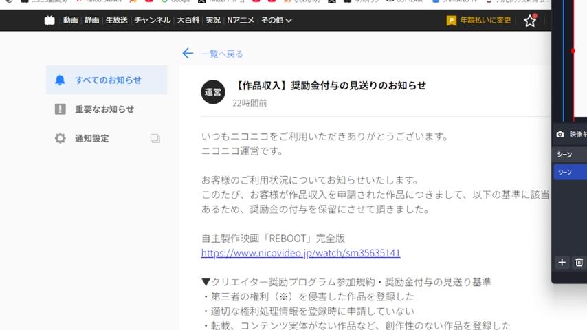The width and height of the screenshot is (587, 330).
Task: Open the チャンネル menu item
Action: (153, 20)
